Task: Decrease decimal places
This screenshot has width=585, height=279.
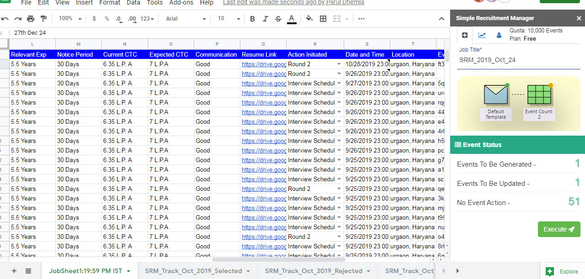Action: (119, 19)
